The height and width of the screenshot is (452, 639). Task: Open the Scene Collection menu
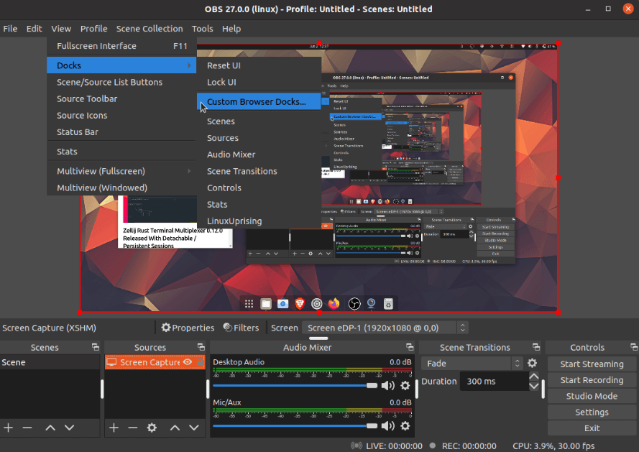pyautogui.click(x=150, y=29)
